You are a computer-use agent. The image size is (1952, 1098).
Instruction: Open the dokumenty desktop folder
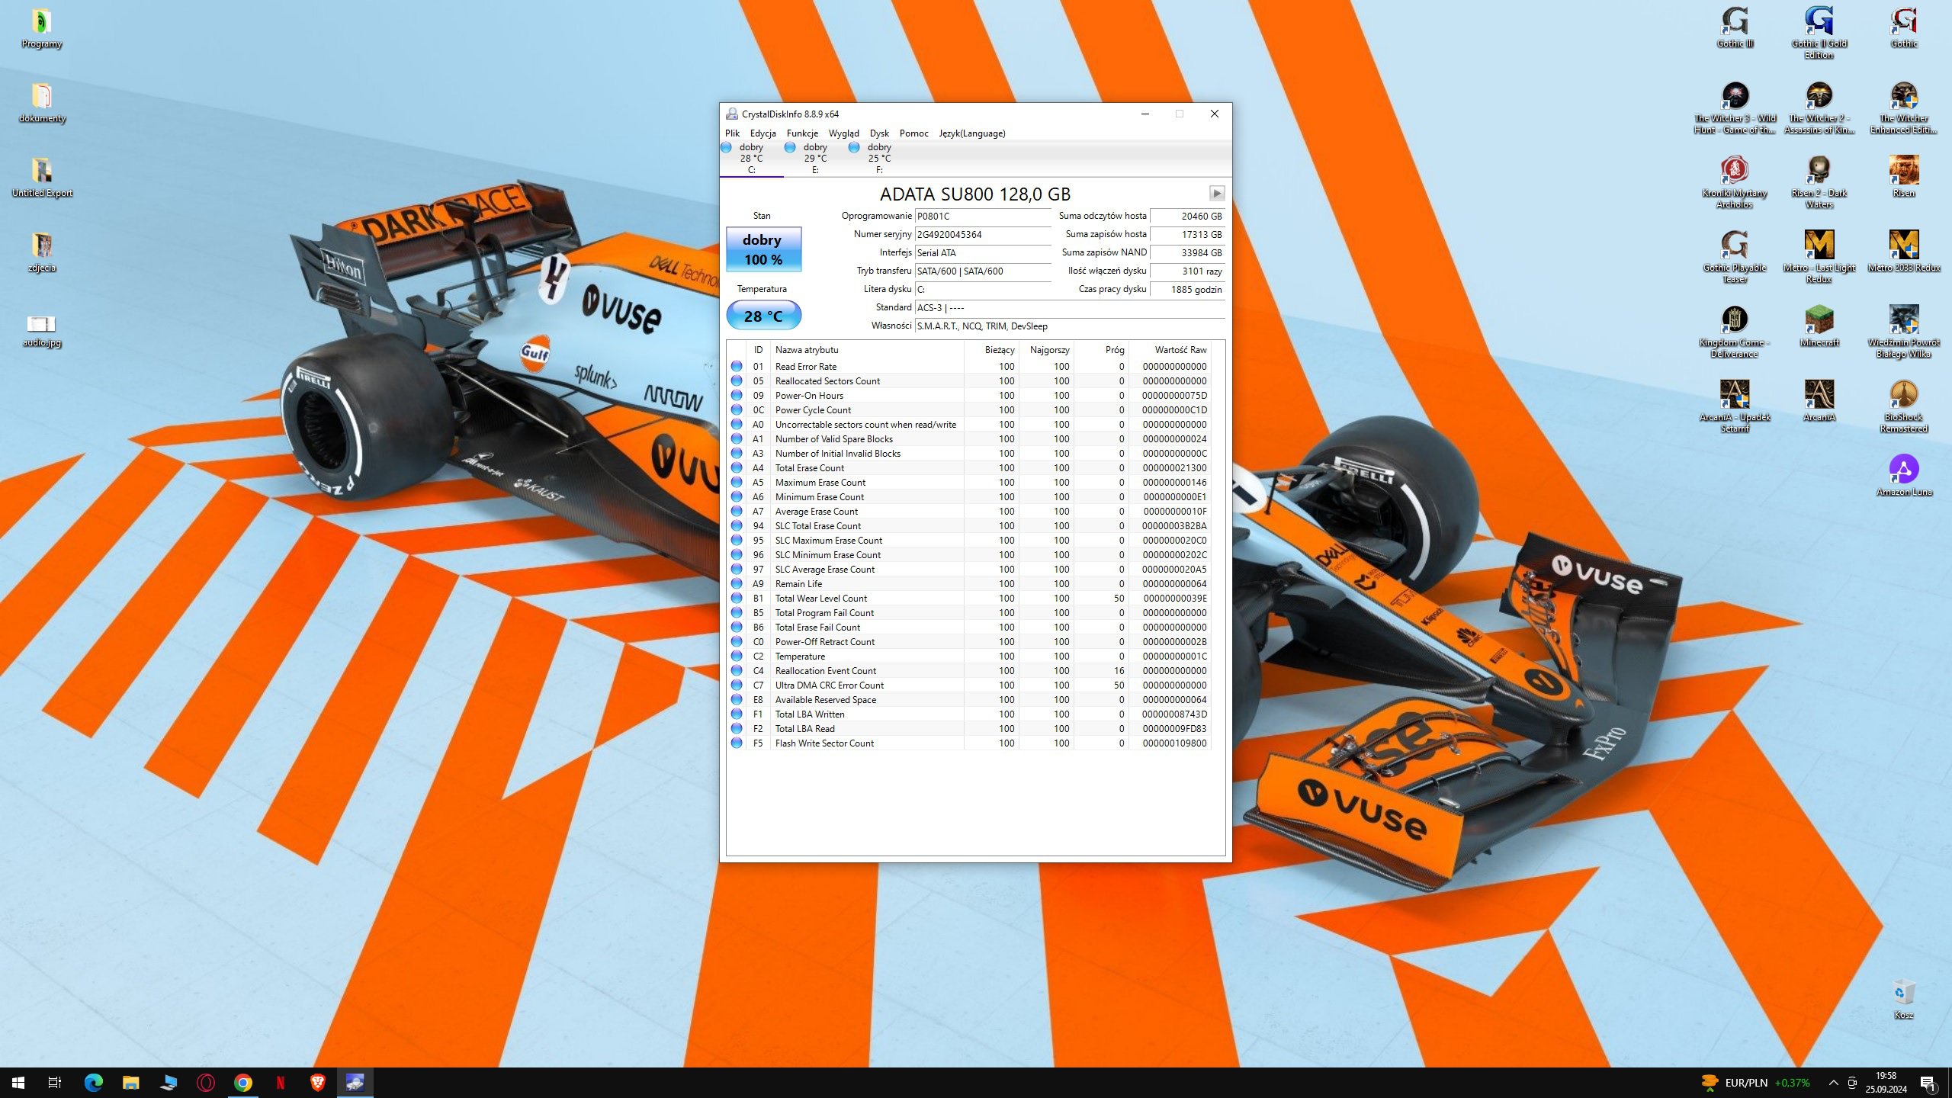(x=42, y=103)
